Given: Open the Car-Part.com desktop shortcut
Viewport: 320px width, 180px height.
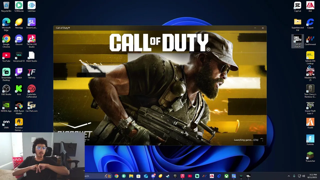Looking at the screenshot, I should click(31, 107).
